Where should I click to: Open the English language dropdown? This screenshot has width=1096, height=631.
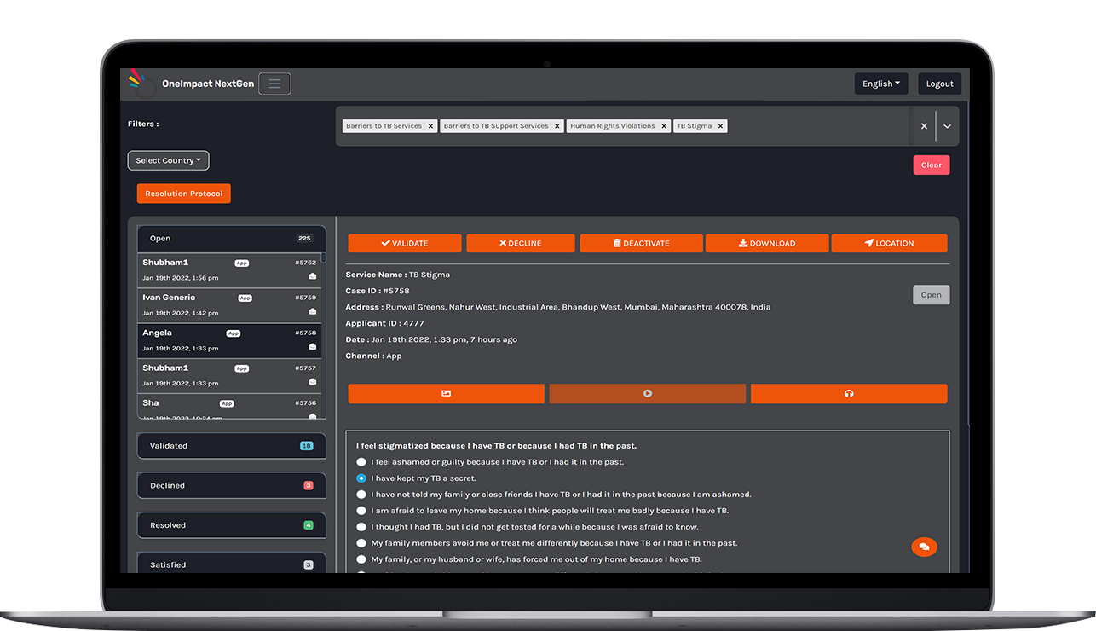coord(880,84)
